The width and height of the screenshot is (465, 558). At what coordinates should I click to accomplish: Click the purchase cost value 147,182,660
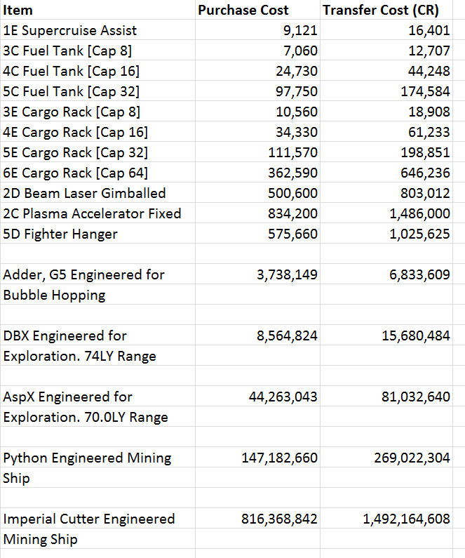point(279,458)
